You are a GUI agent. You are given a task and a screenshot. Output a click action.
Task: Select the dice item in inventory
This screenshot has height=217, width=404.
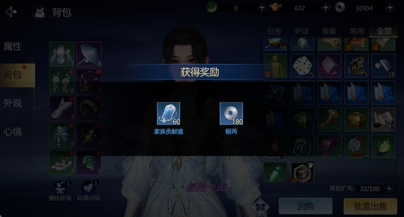coord(303,66)
